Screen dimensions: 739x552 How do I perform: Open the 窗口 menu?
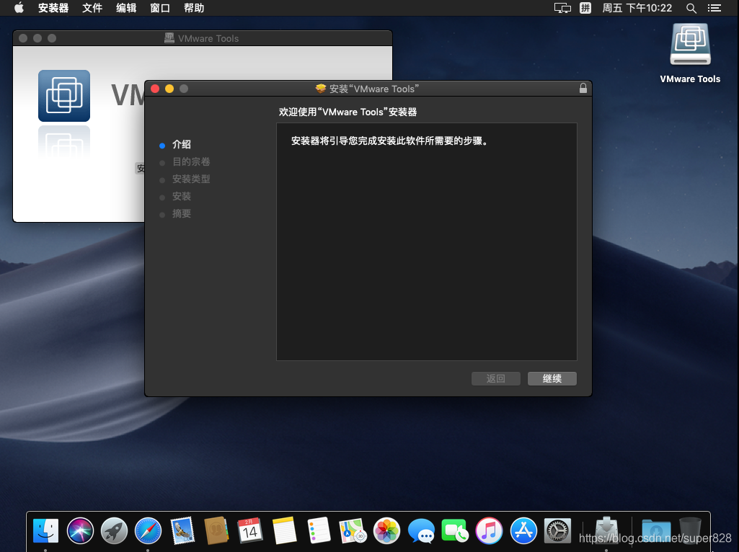[160, 8]
